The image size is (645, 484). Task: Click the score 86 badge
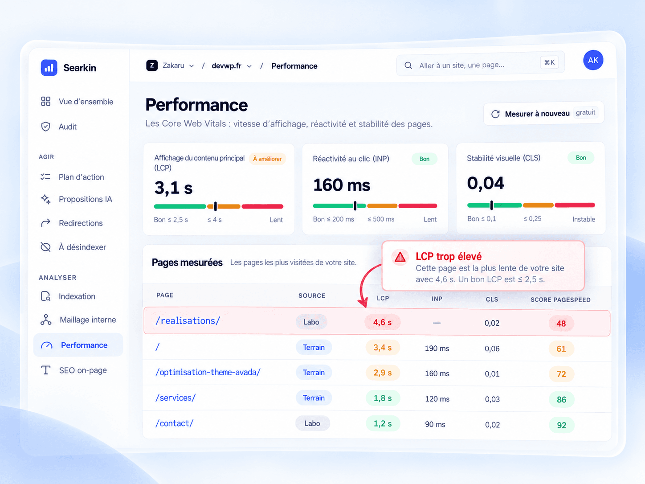561,400
